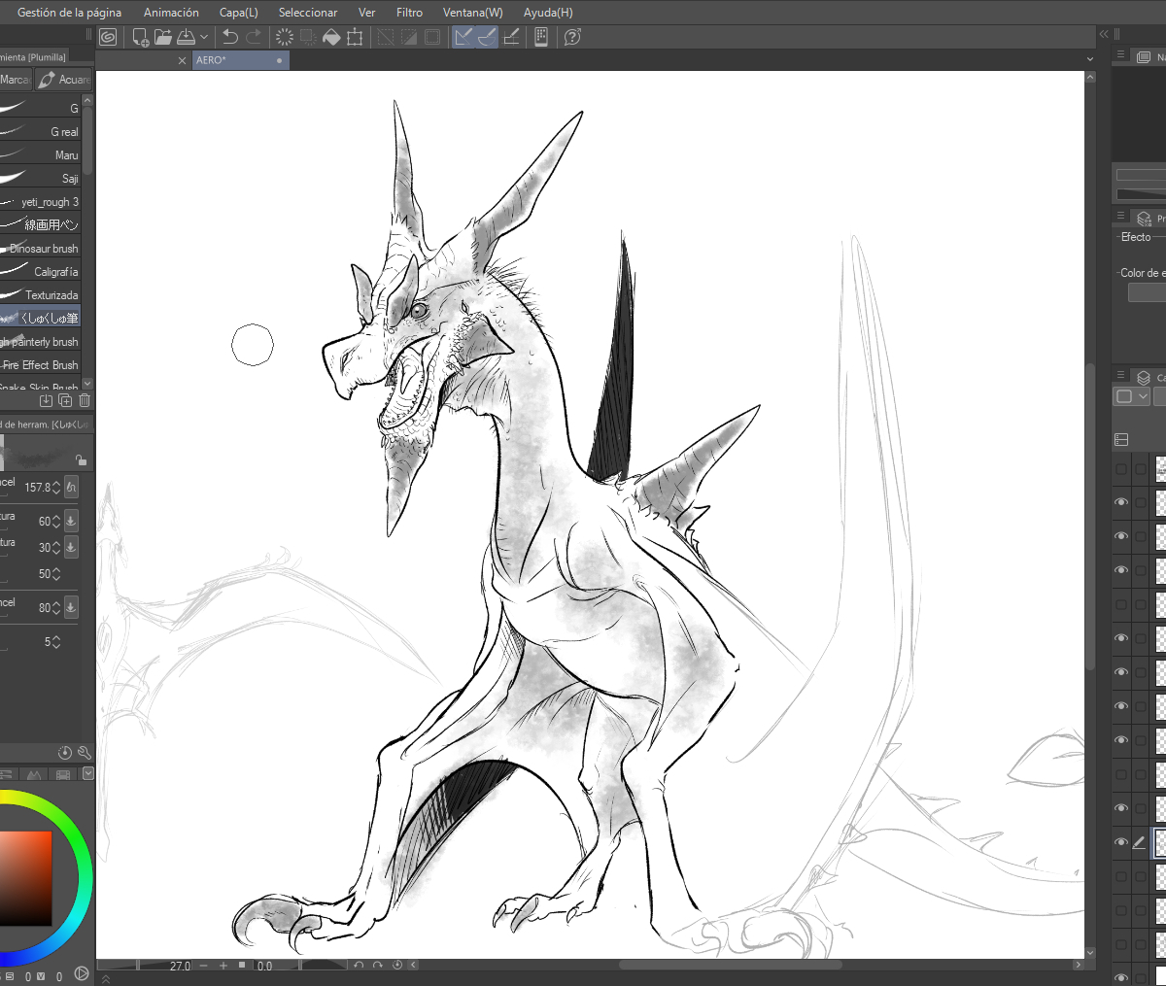This screenshot has width=1166, height=986.
Task: Toggle snap to ruler in the toolbar
Action: point(463,37)
